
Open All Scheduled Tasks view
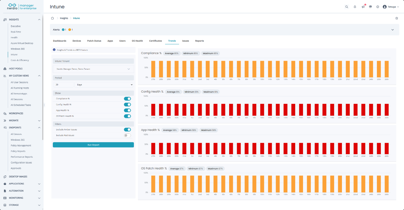click(x=21, y=105)
